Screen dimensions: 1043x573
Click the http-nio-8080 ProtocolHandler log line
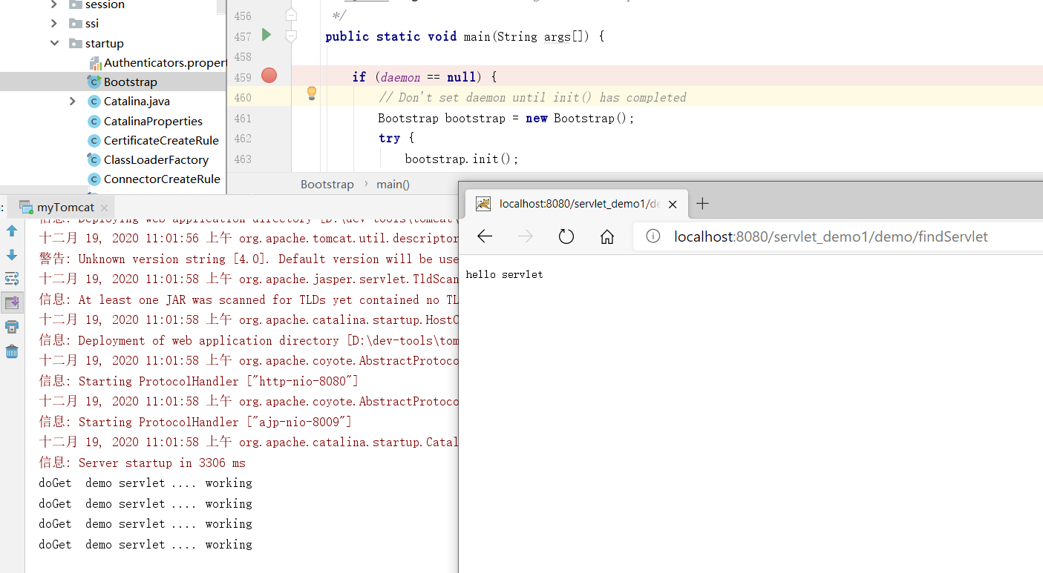(x=199, y=381)
